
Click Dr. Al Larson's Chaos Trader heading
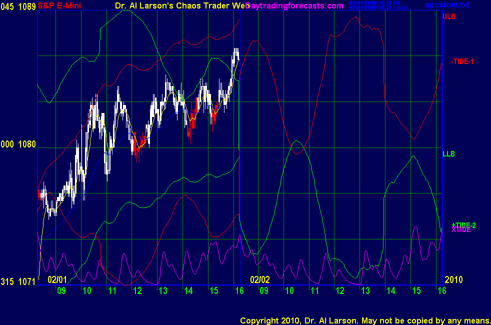pyautogui.click(x=182, y=6)
